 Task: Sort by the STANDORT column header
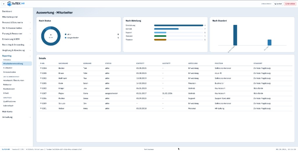[x=258, y=63]
